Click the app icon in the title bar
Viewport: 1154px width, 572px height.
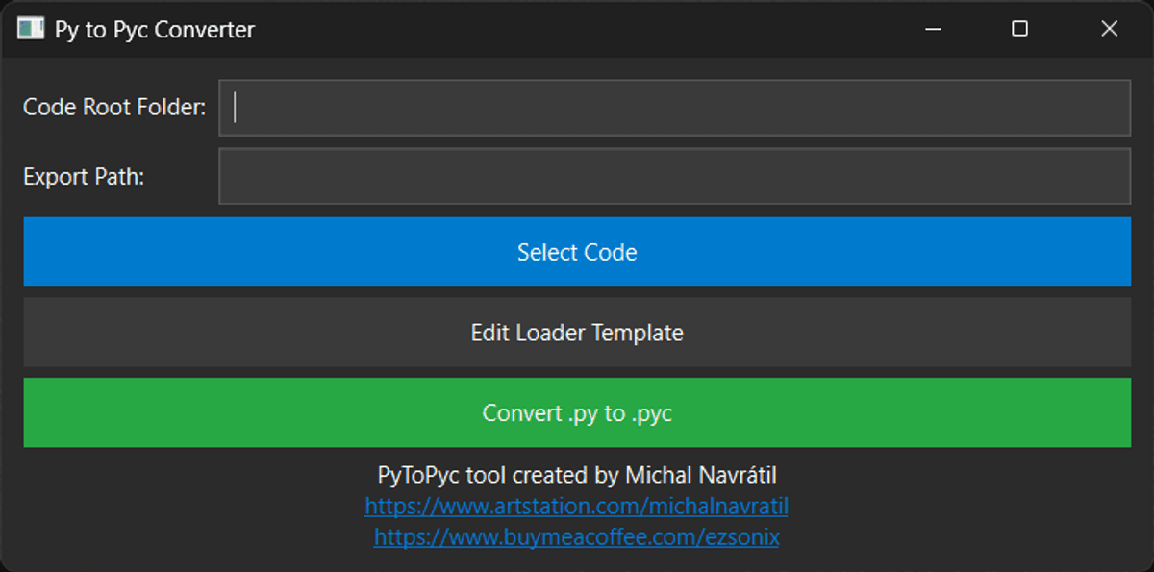coord(31,29)
